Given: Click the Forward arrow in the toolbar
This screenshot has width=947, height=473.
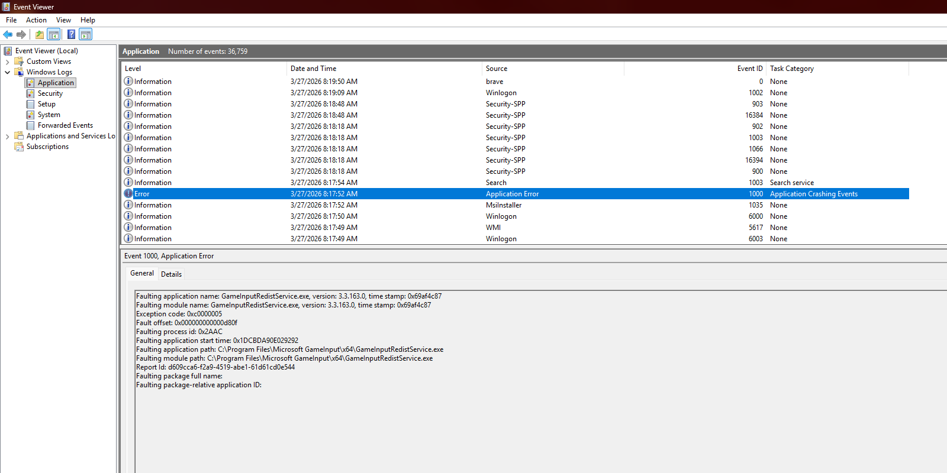Looking at the screenshot, I should [x=21, y=34].
